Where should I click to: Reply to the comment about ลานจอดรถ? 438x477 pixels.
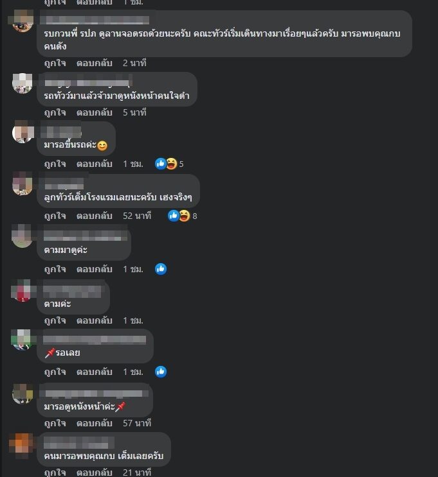point(94,63)
